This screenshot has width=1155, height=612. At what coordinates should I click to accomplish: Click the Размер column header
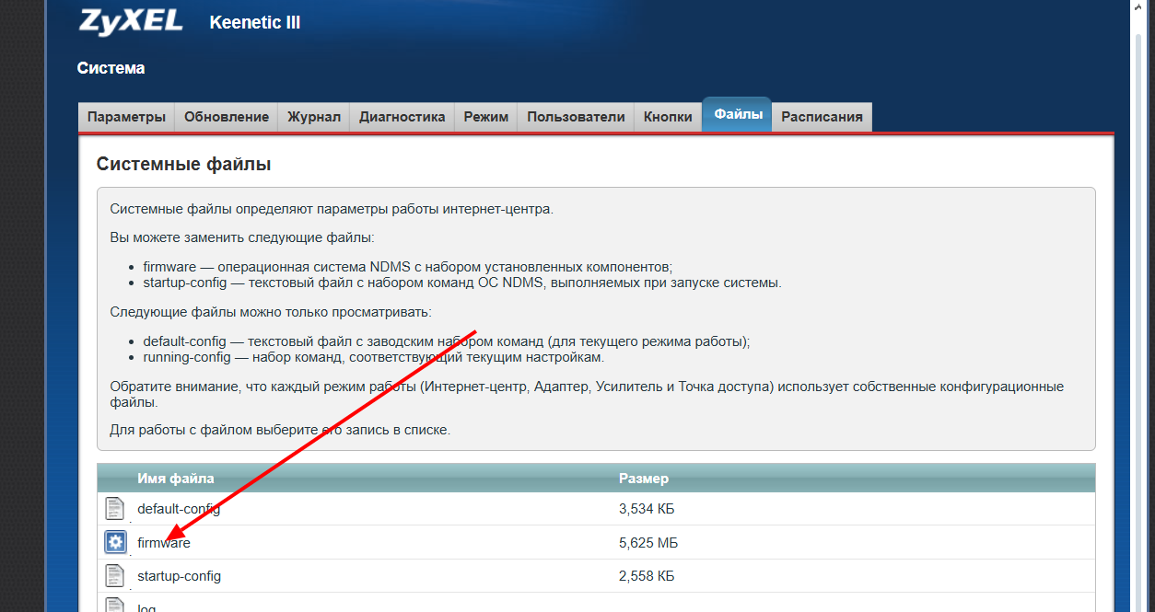click(644, 479)
